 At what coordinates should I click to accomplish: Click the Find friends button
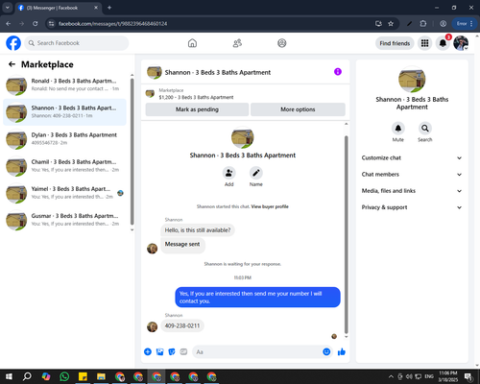[395, 43]
